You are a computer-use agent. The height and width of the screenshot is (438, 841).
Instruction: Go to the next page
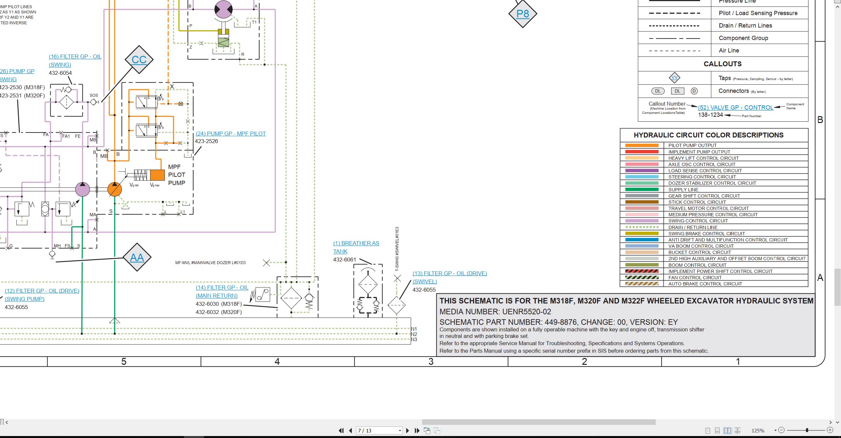pos(408,430)
